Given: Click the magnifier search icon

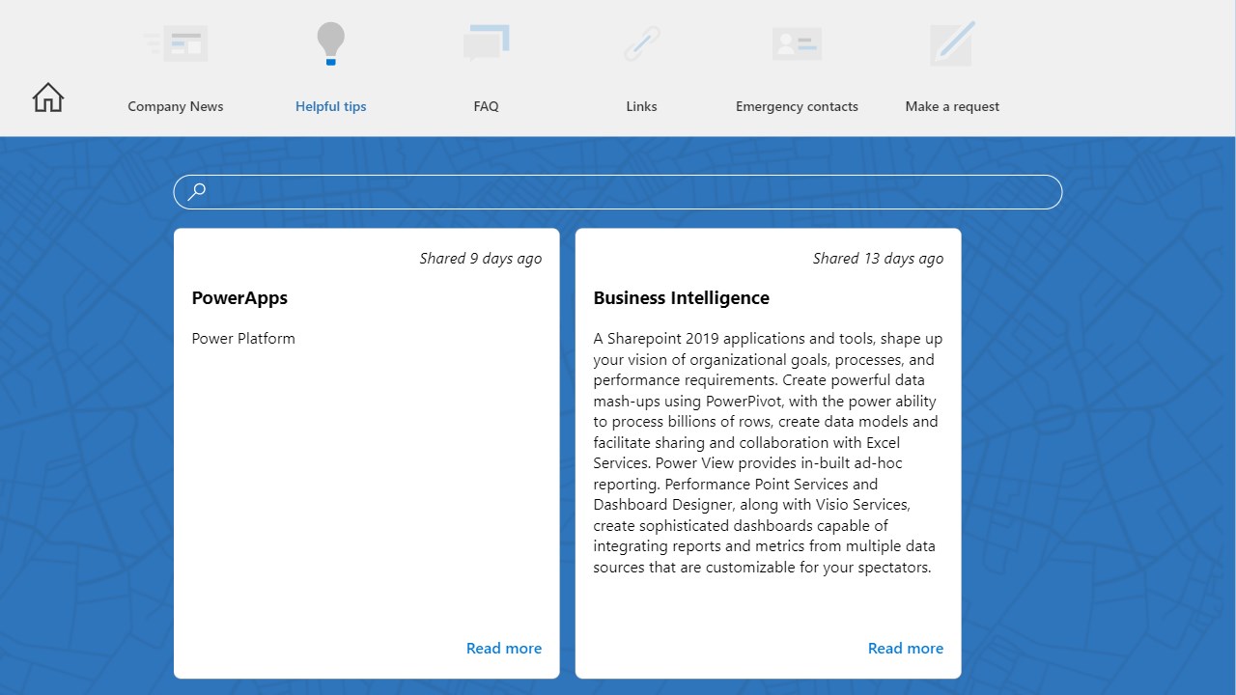Looking at the screenshot, I should tap(196, 191).
